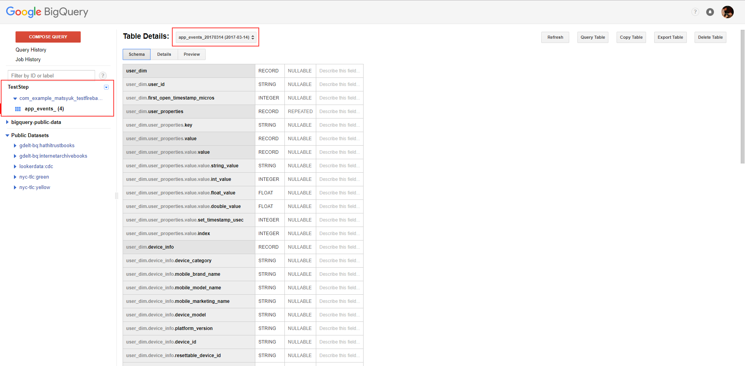Edit description for user_properties.key field
745x366 pixels.
click(x=340, y=125)
